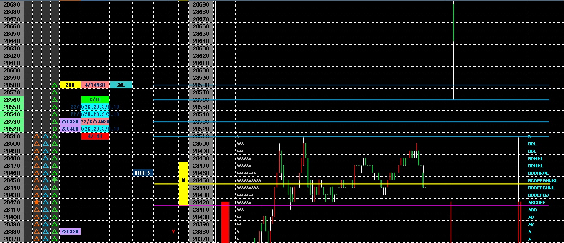
Task: Click the green triangle in the 28560 row
Action: click(55, 100)
